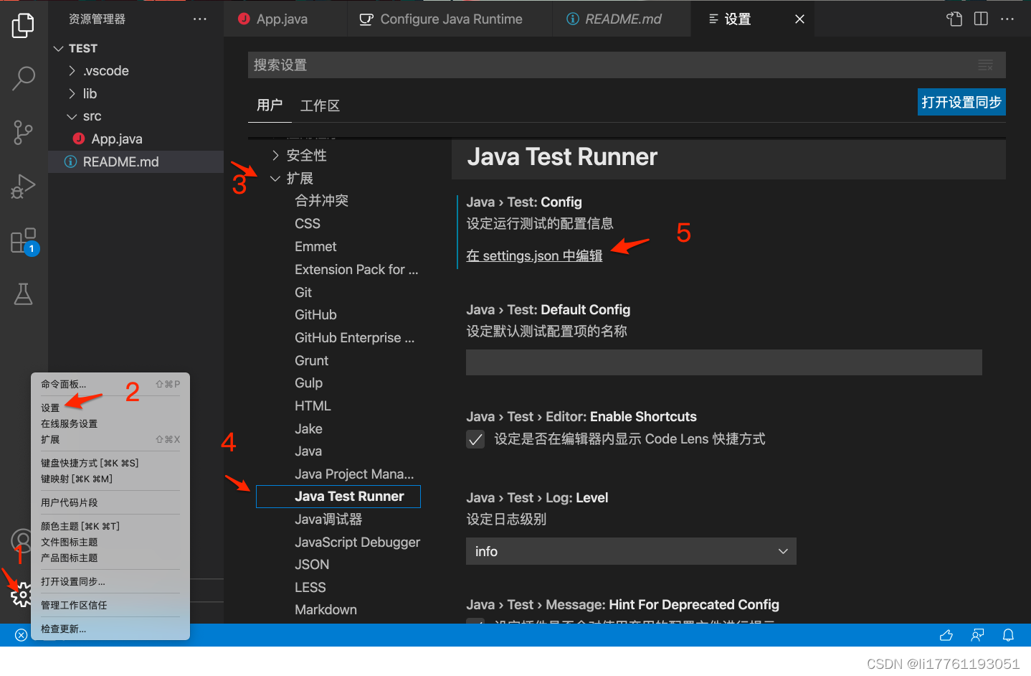The width and height of the screenshot is (1031, 676).
Task: Switch to Configure Java Runtime tab
Action: (x=450, y=19)
